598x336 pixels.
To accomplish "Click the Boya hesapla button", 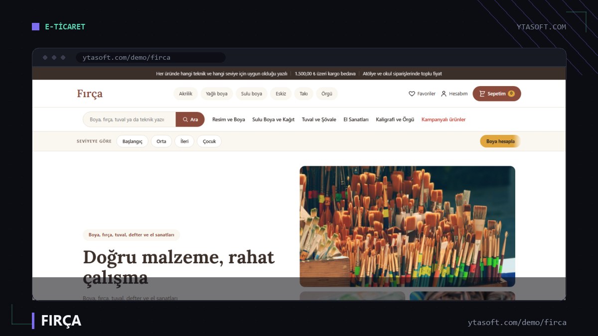I will (x=500, y=141).
